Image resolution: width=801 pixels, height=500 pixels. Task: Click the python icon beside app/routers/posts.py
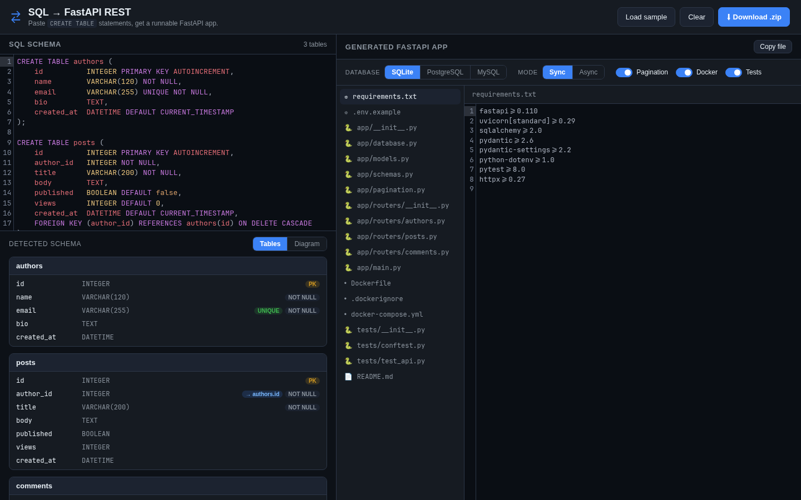click(348, 237)
